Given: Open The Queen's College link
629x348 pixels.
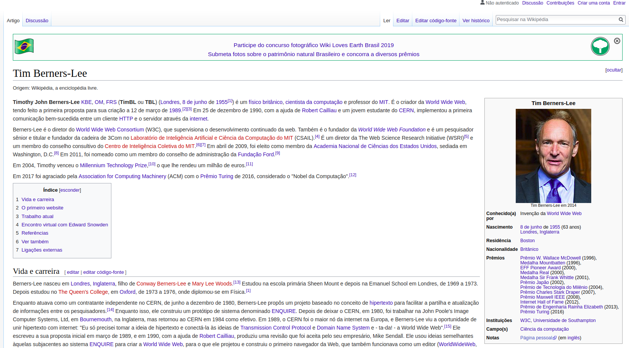Looking at the screenshot, I should pos(83,292).
